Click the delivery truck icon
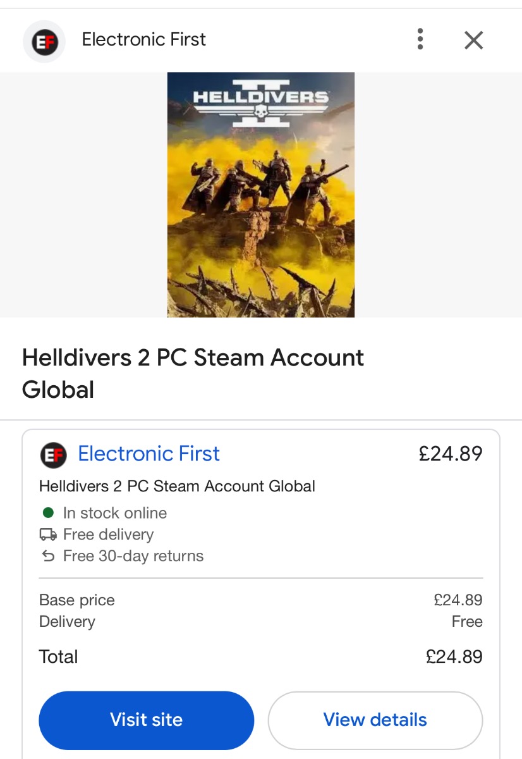The width and height of the screenshot is (522, 759). tap(48, 535)
